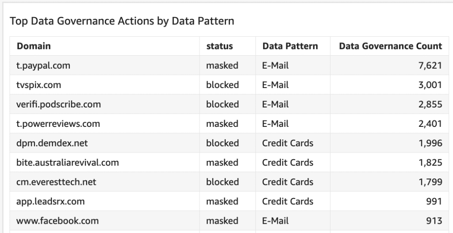Click the blocked status for verifi.podscribe.com

(x=222, y=104)
